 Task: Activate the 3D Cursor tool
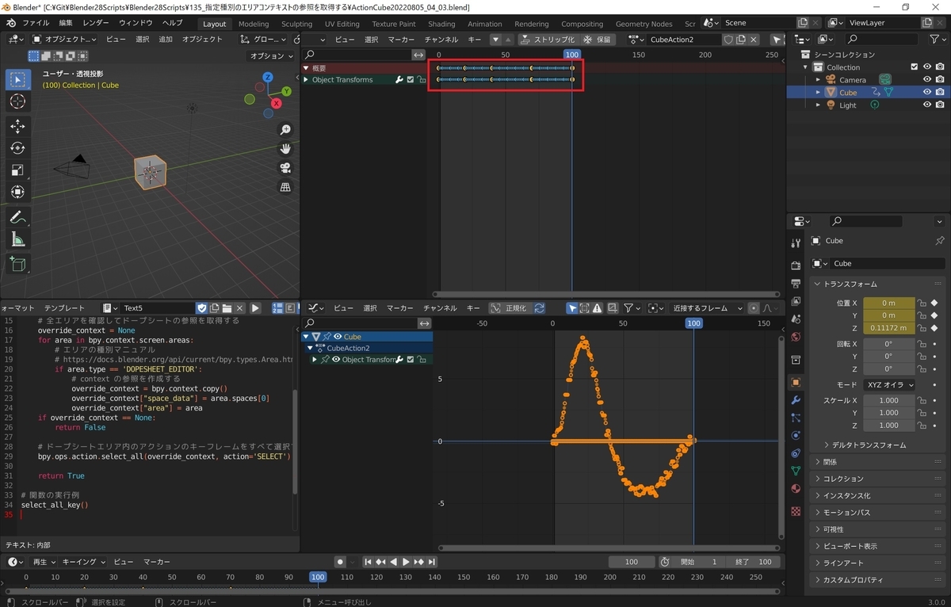pyautogui.click(x=17, y=101)
